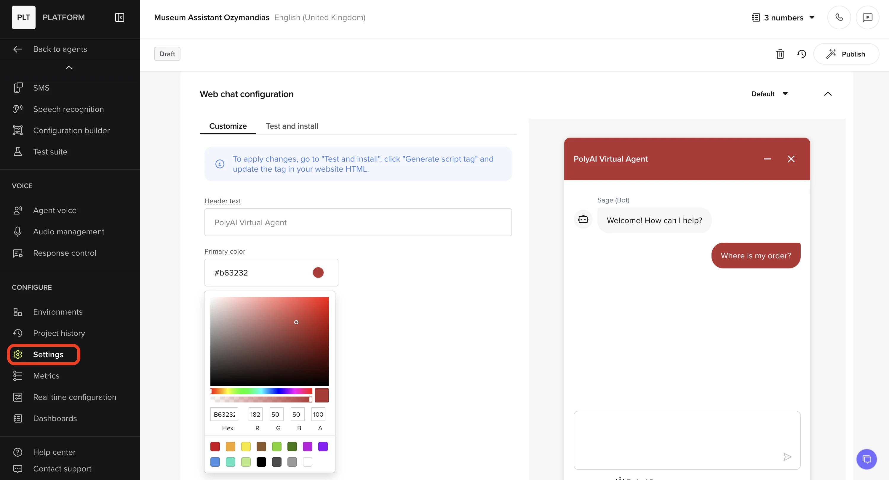Collapse the sidebar panel icon

(x=119, y=17)
